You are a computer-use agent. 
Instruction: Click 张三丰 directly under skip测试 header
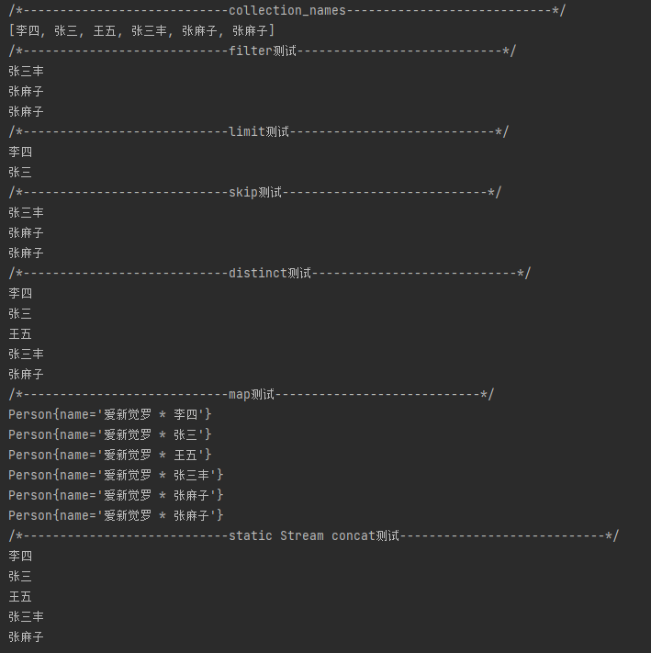pyautogui.click(x=27, y=213)
